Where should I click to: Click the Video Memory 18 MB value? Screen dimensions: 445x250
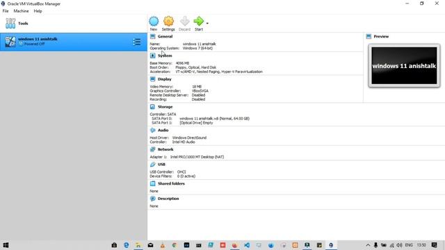pyautogui.click(x=197, y=87)
